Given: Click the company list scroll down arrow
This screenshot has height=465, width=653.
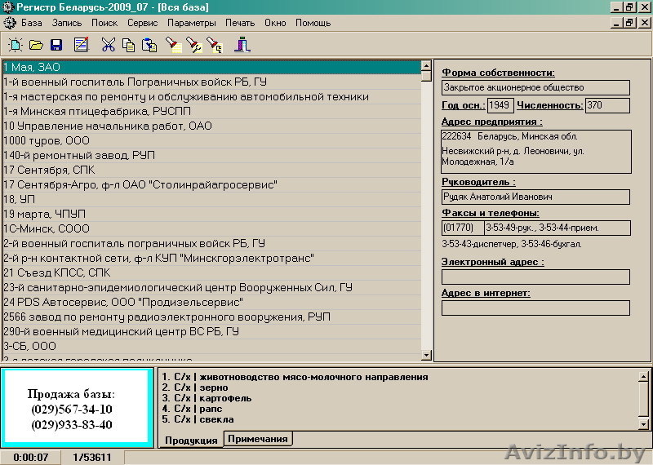Looking at the screenshot, I should point(426,355).
